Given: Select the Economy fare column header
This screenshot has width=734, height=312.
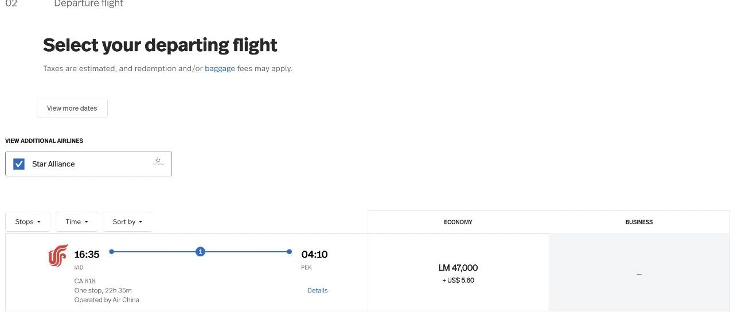Looking at the screenshot, I should (x=458, y=222).
